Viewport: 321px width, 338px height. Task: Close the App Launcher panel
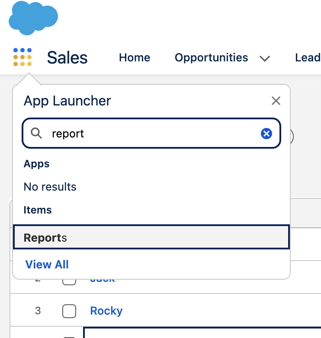pyautogui.click(x=276, y=101)
